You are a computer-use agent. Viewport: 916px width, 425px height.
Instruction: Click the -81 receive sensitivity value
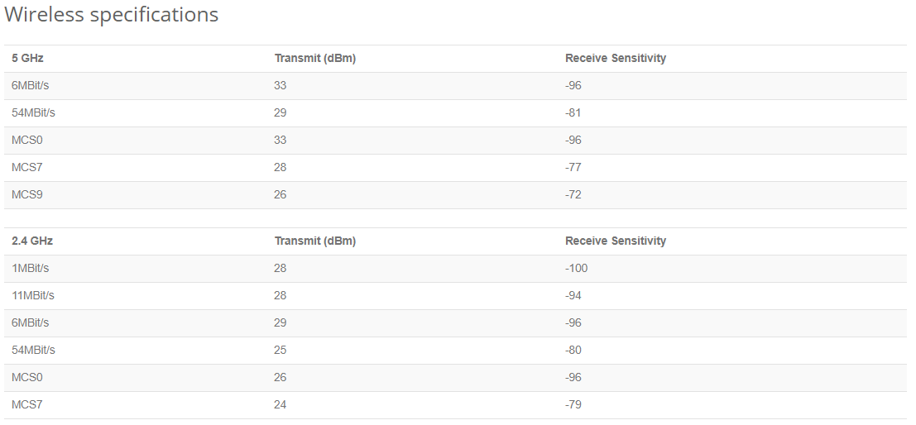(x=573, y=113)
